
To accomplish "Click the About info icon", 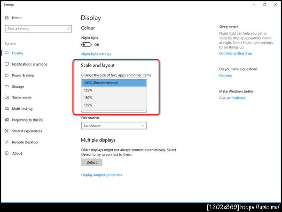I will coord(7,153).
